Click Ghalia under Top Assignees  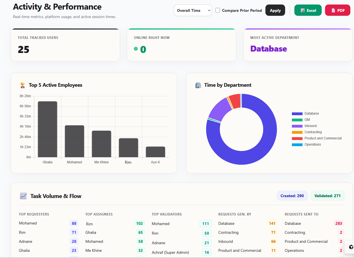[91, 232]
